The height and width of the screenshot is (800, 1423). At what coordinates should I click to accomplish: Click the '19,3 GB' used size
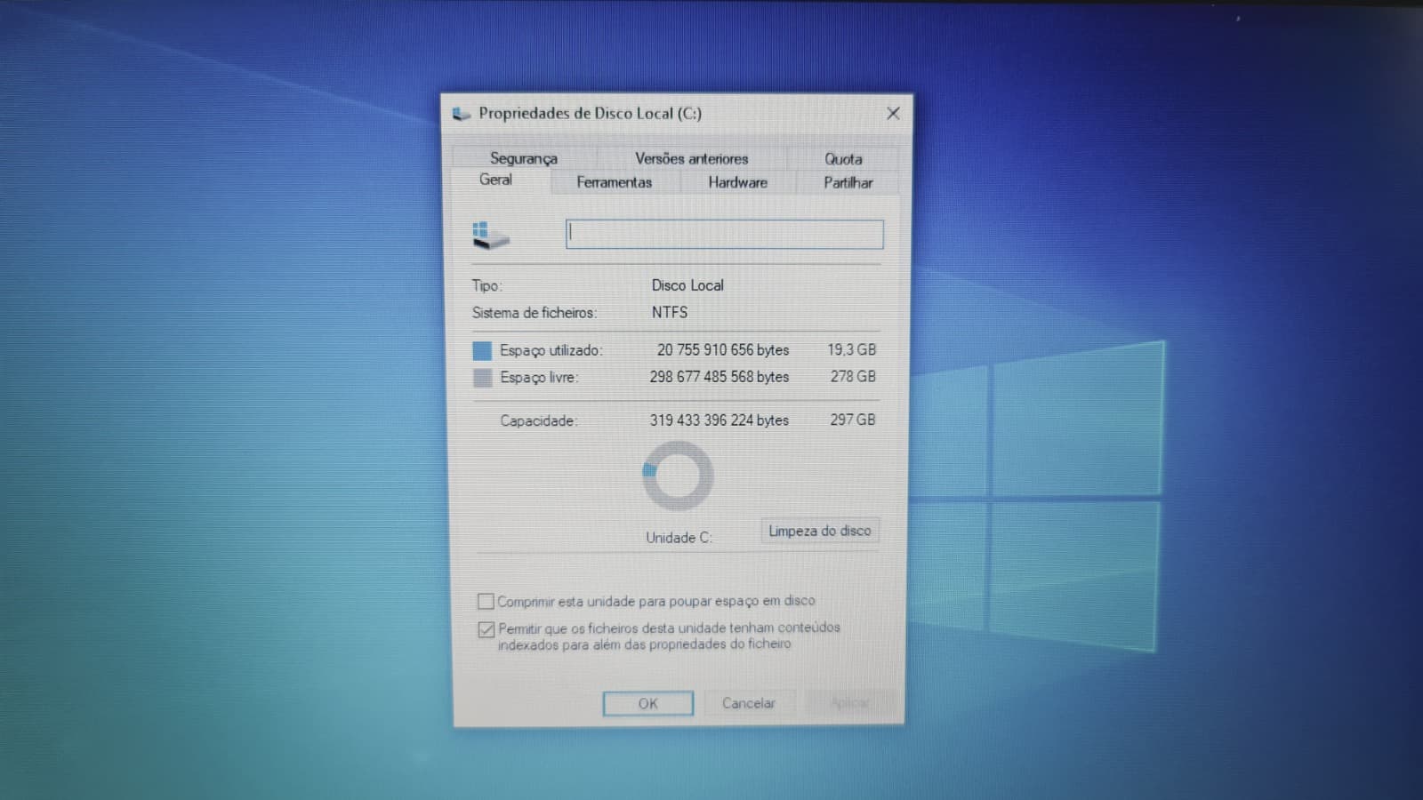click(852, 350)
